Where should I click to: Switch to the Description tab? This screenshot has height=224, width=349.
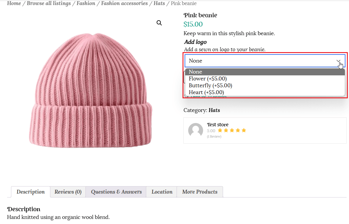31,192
